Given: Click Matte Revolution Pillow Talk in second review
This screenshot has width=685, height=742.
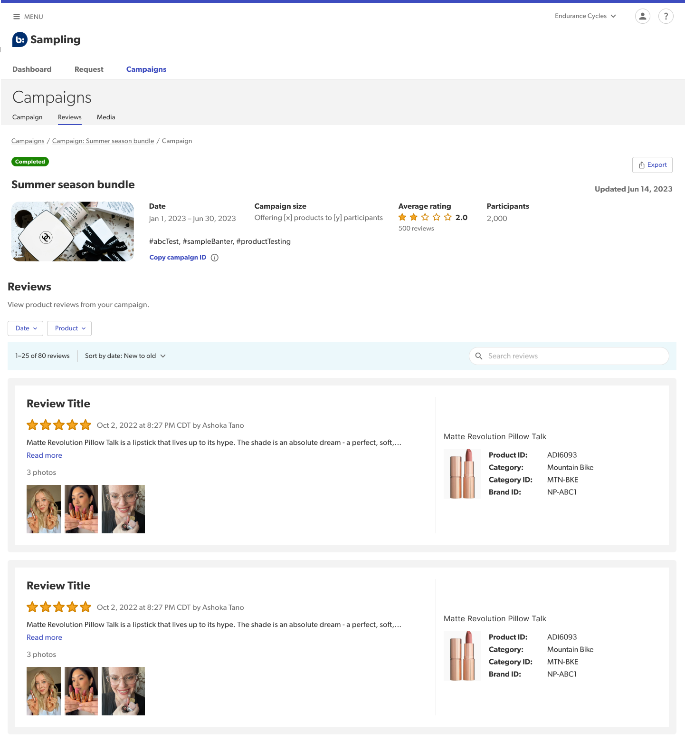Looking at the screenshot, I should coord(495,619).
